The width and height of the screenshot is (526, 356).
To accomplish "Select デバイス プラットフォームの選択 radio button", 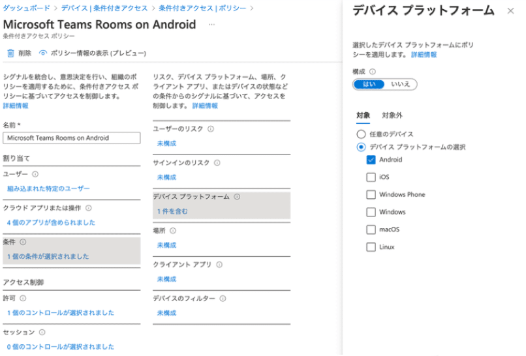I will click(x=361, y=147).
